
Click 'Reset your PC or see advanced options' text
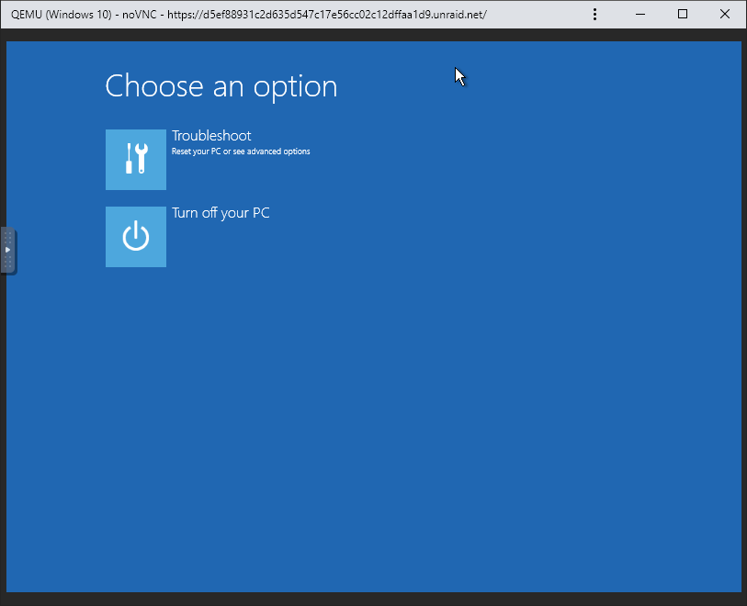coord(241,151)
